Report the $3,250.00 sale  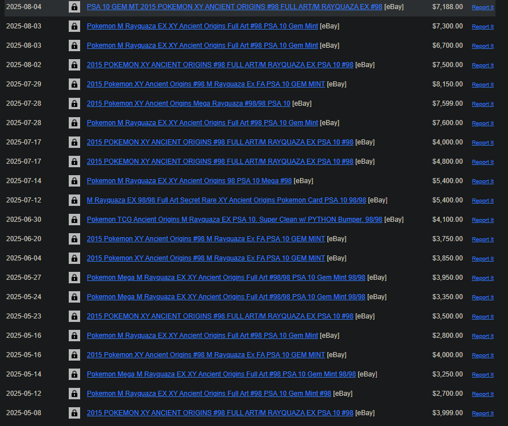(x=483, y=375)
